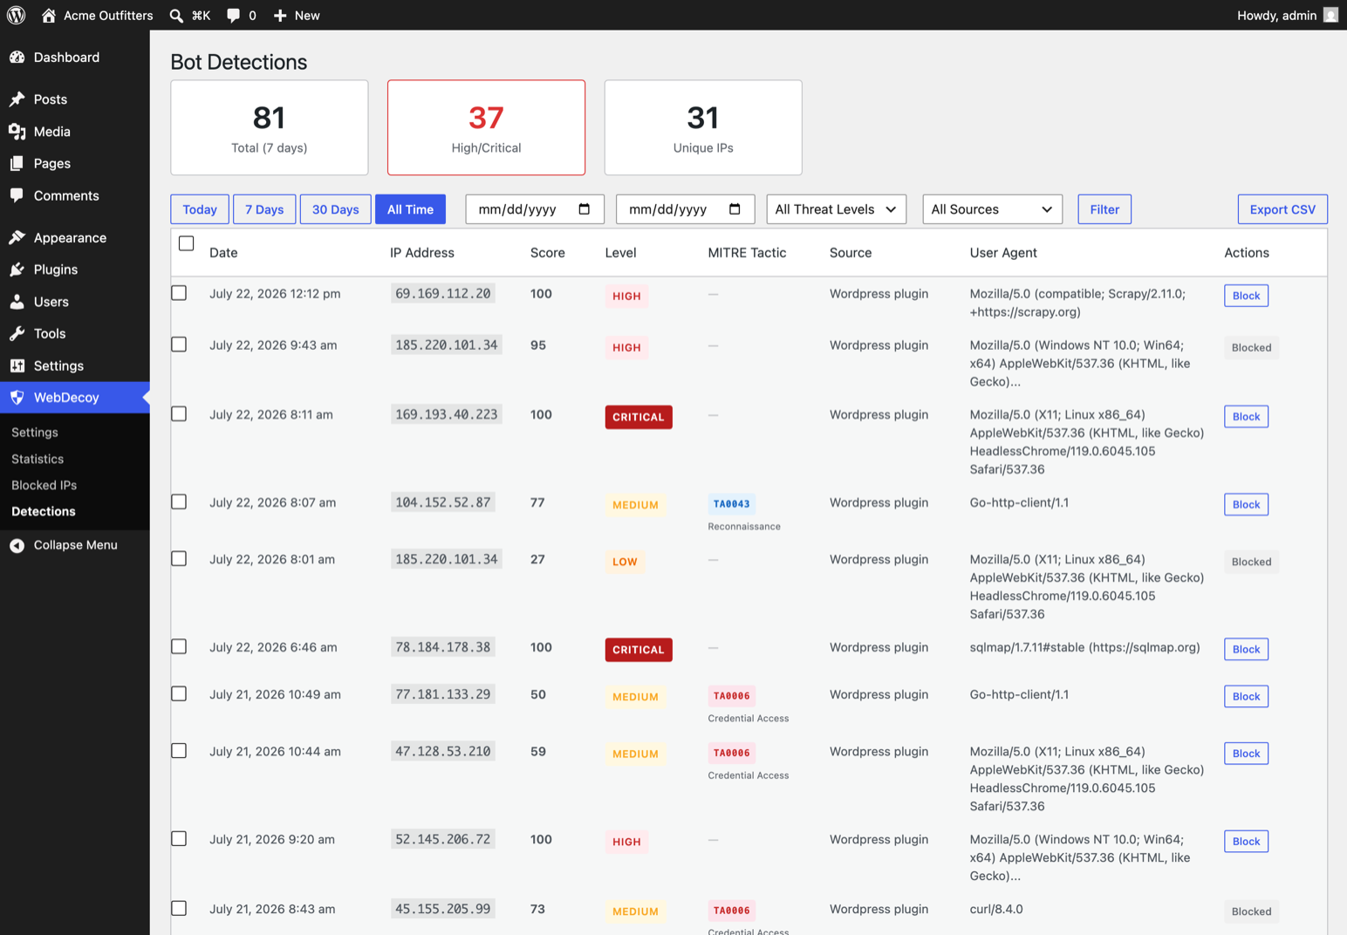The image size is (1347, 935).
Task: Block the Scrapy bot IP 69.169.112.20
Action: click(x=1246, y=296)
